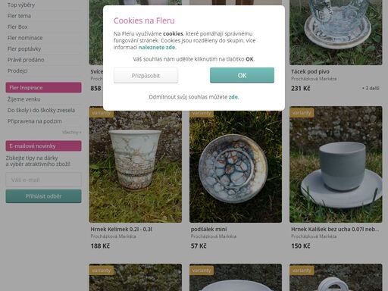Viewport: 388px width, 291px height.
Task: View Právě prodáno items
Action: pos(26,60)
